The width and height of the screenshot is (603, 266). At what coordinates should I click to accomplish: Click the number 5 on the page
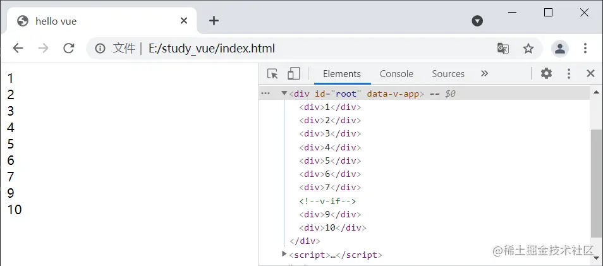pyautogui.click(x=10, y=144)
